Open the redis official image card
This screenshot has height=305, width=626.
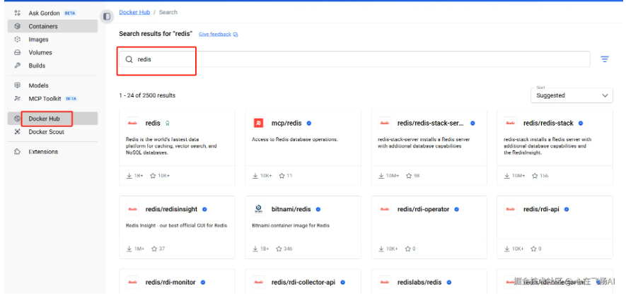tap(178, 148)
